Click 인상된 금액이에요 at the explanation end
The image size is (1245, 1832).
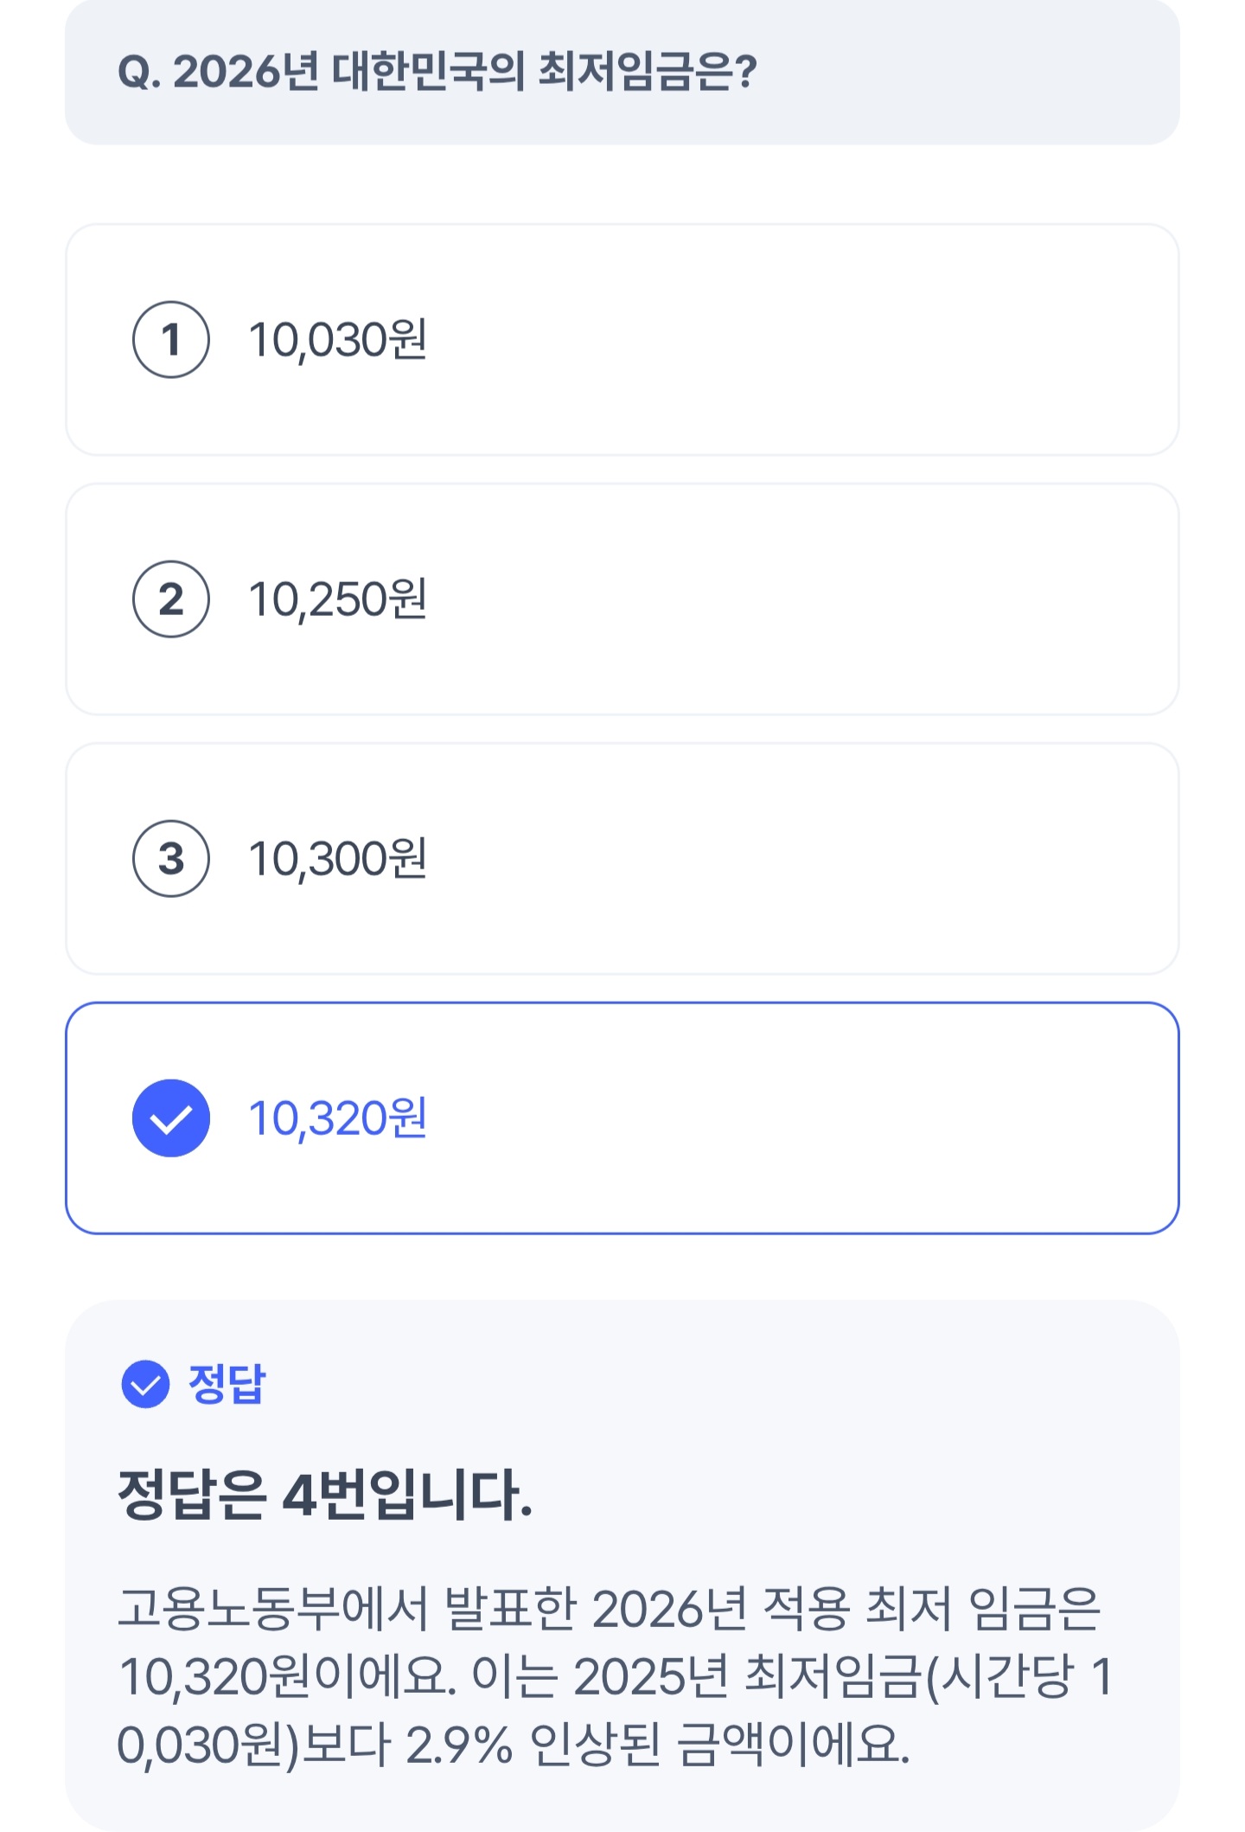point(719,1744)
